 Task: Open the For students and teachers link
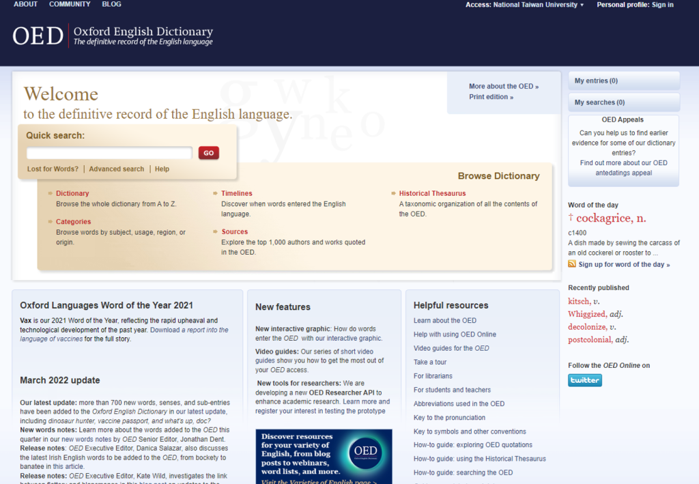tap(452, 390)
